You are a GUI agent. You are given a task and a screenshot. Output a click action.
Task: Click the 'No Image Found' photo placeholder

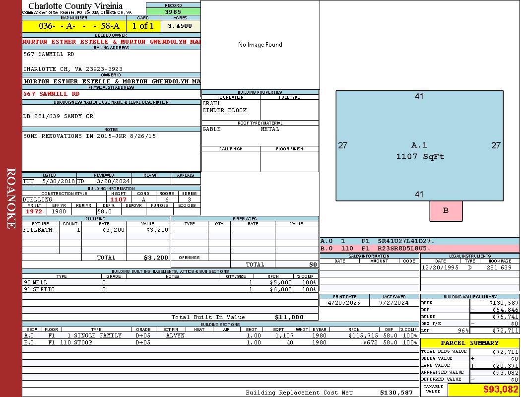(x=260, y=45)
